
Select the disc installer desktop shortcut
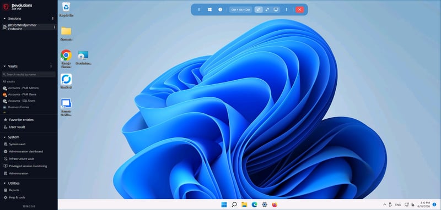83,58
